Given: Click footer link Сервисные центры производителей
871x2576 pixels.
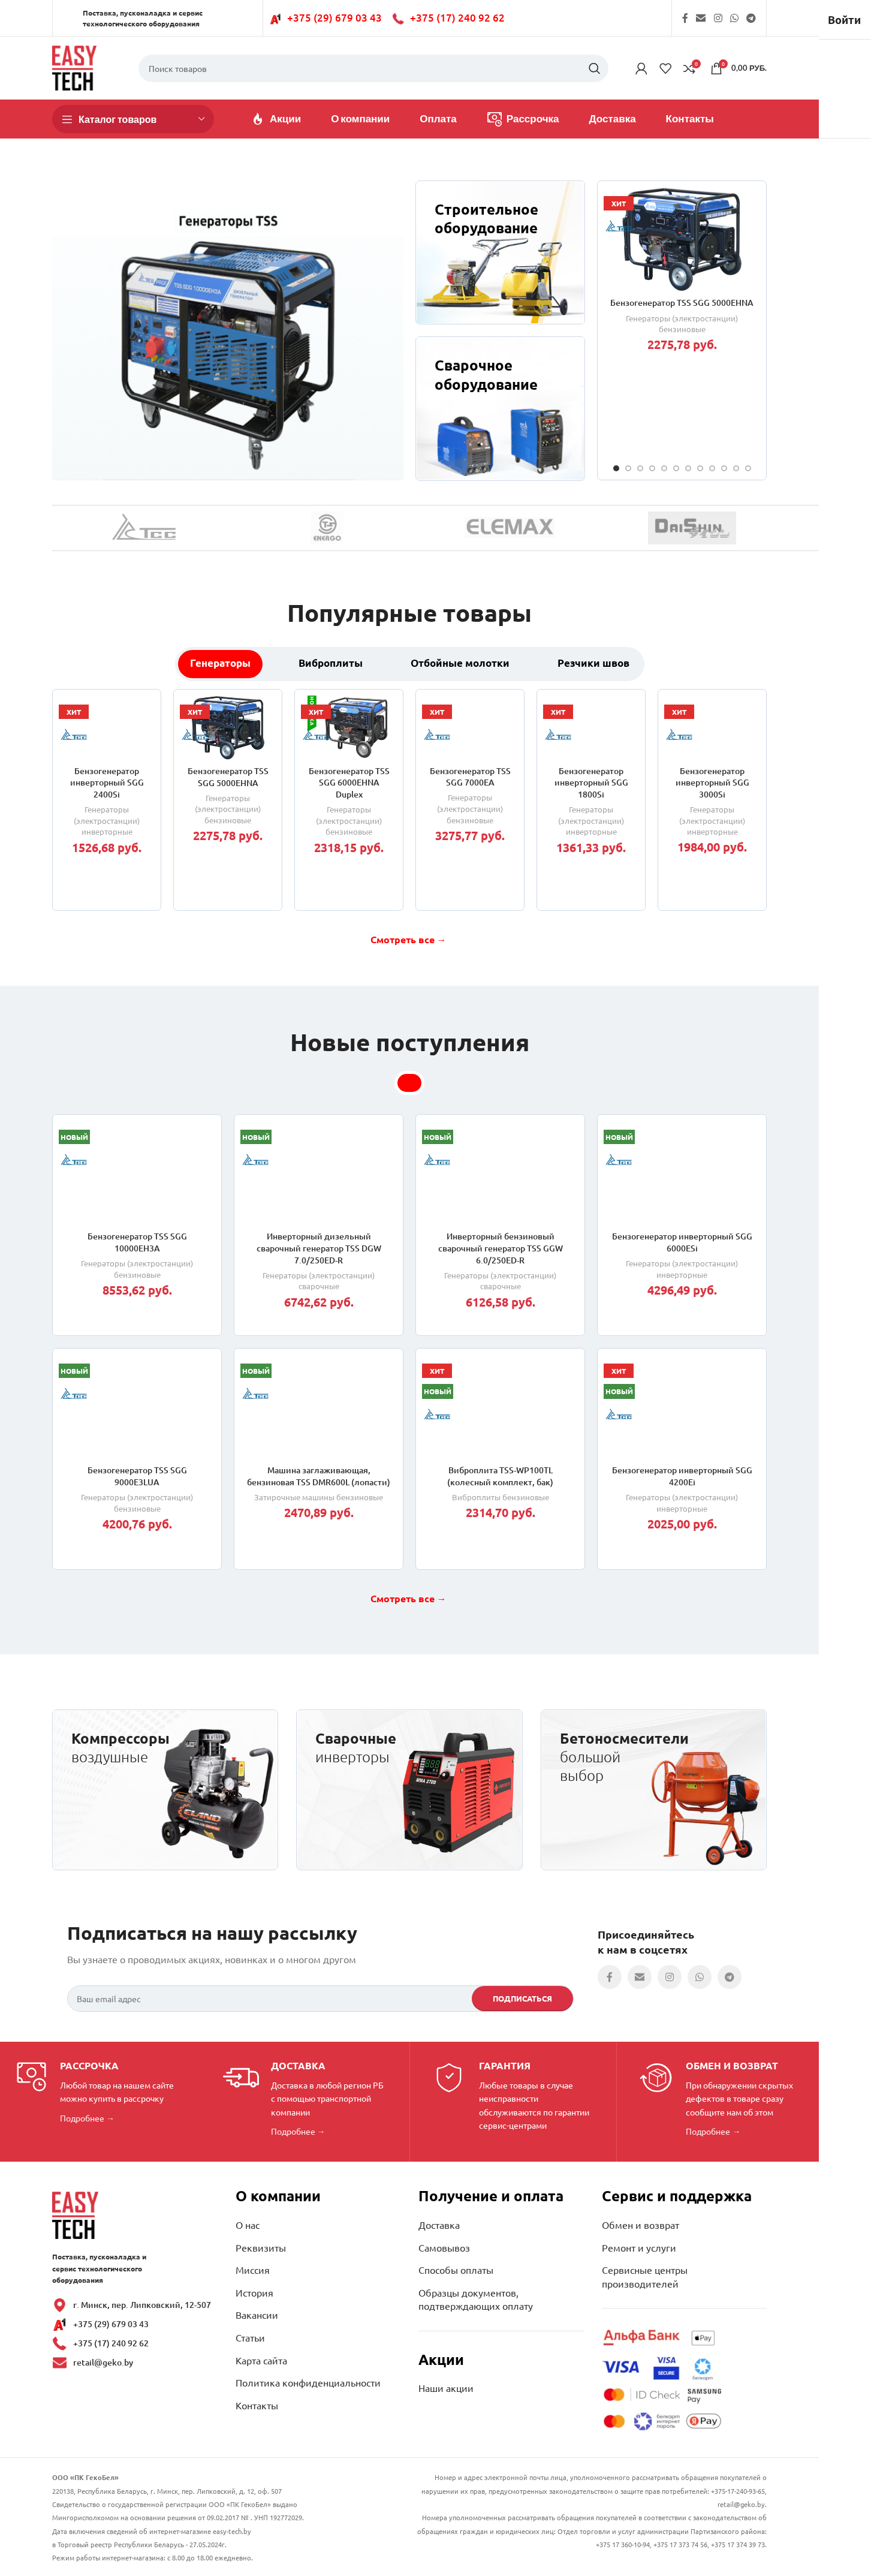Looking at the screenshot, I should (644, 2277).
